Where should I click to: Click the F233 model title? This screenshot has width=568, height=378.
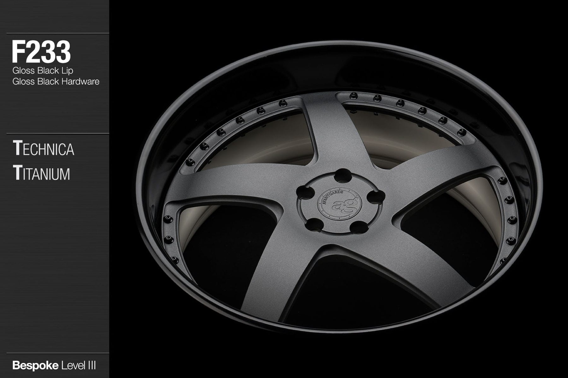point(41,53)
